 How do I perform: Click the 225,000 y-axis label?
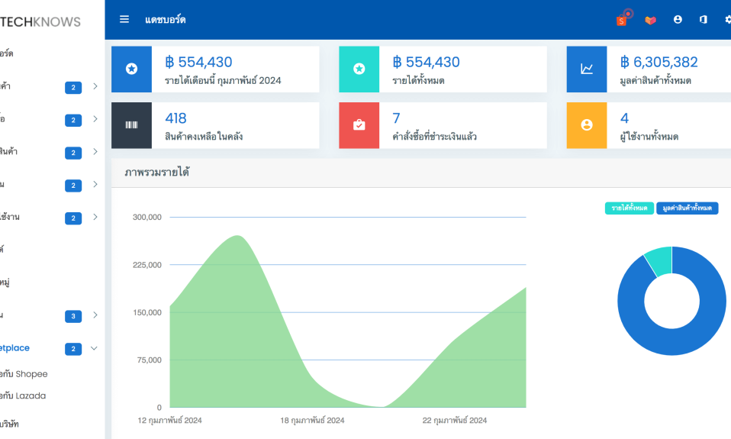147,265
